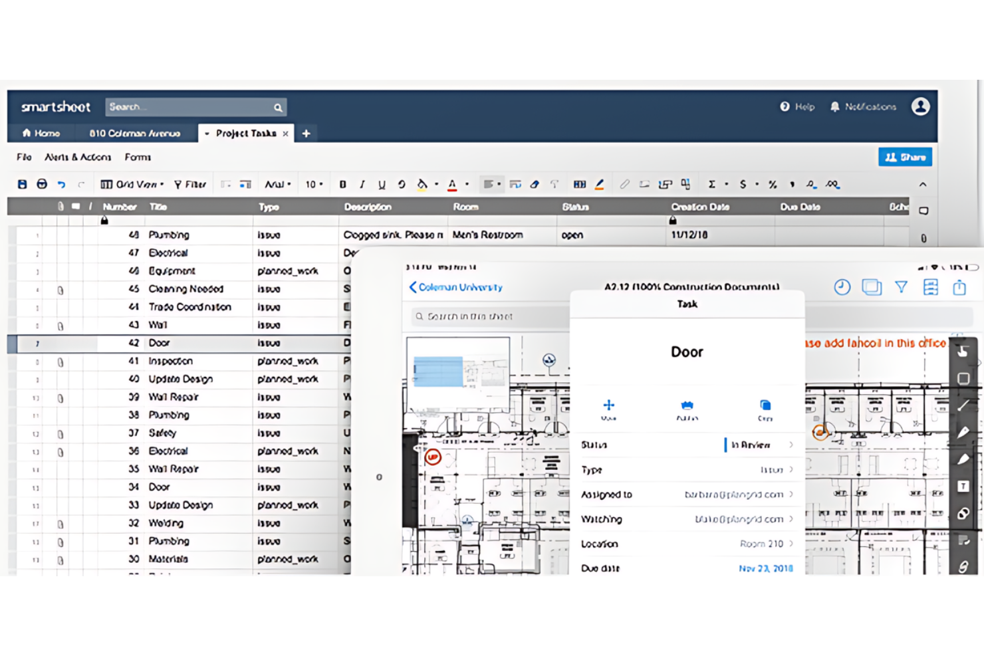
Task: Open the Grid View dropdown
Action: tap(132, 185)
